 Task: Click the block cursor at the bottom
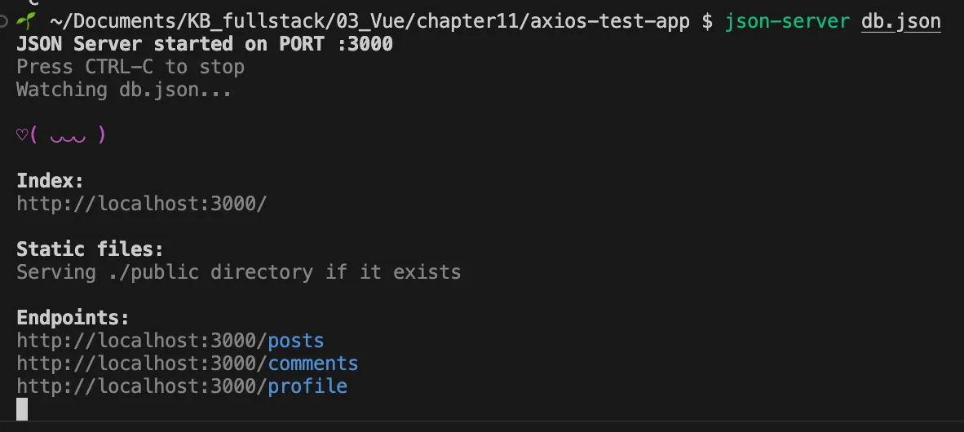[x=22, y=408]
